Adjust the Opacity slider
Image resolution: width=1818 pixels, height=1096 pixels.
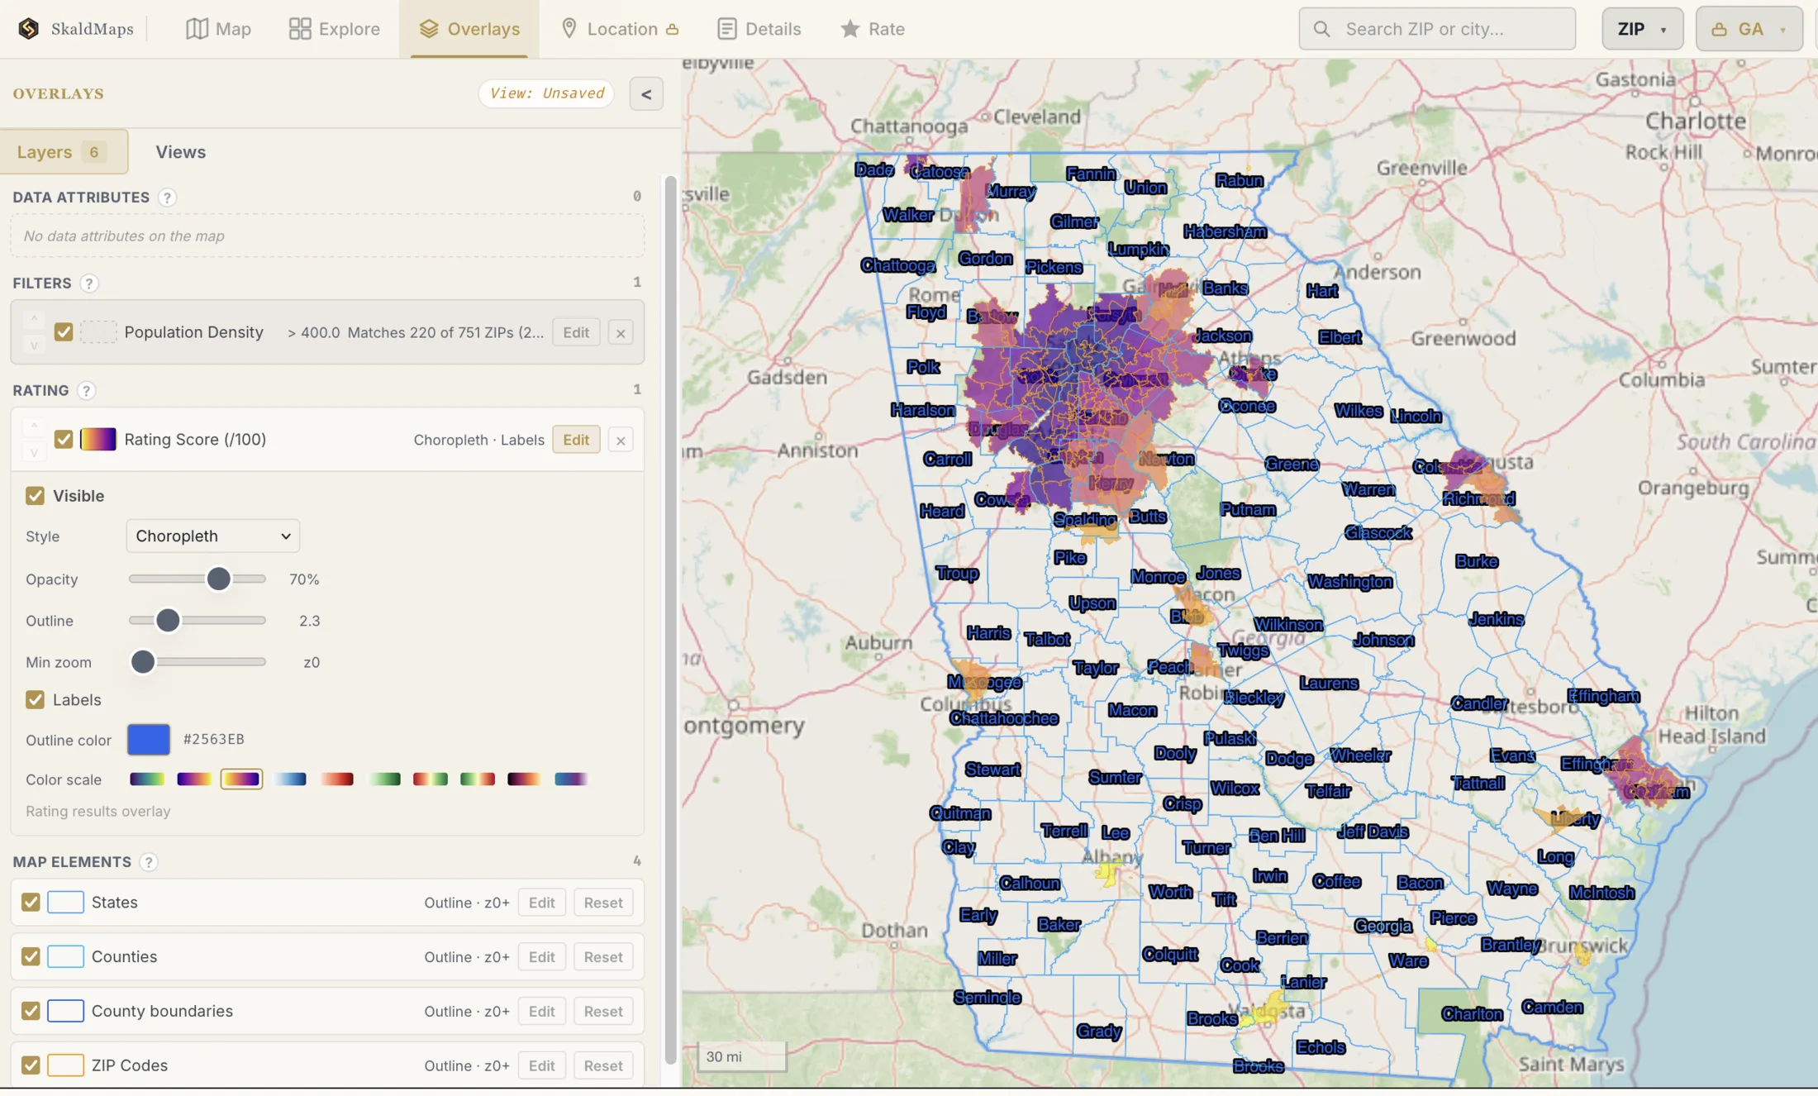[x=198, y=579]
